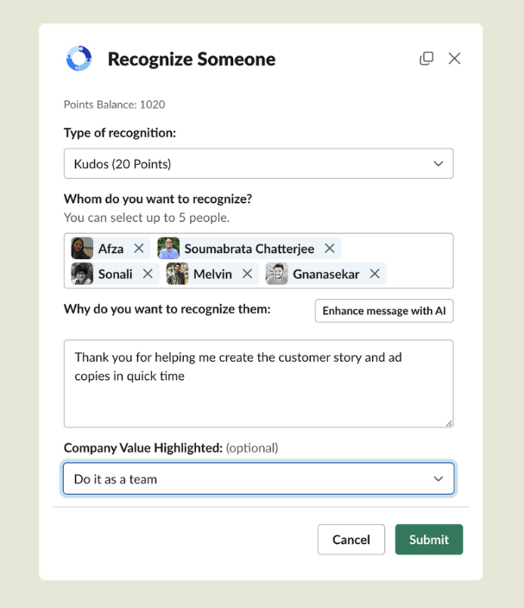Click Sonali's profile avatar

(82, 274)
